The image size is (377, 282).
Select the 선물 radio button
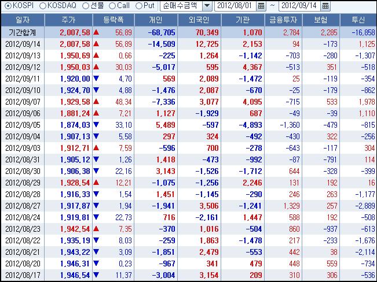pyautogui.click(x=86, y=6)
